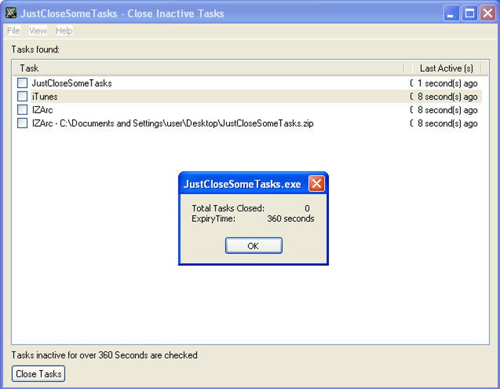
Task: Sort by the Task column header
Action: pos(208,68)
